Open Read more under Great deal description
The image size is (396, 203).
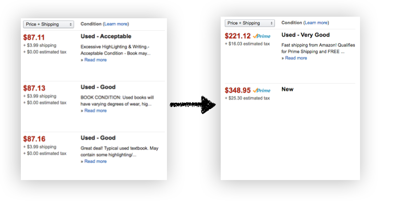point(95,161)
